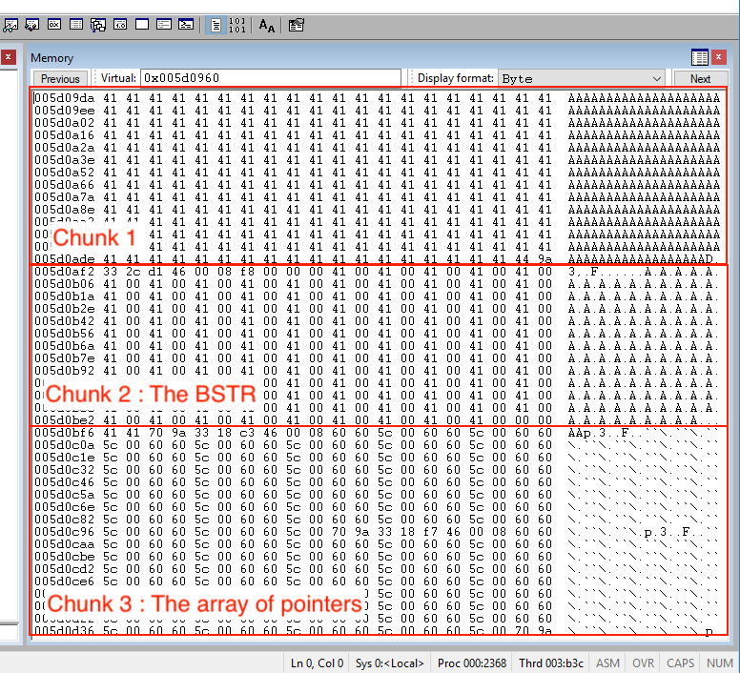Click the Font (AA) toolbar icon
Image resolution: width=740 pixels, height=673 pixels.
(267, 25)
